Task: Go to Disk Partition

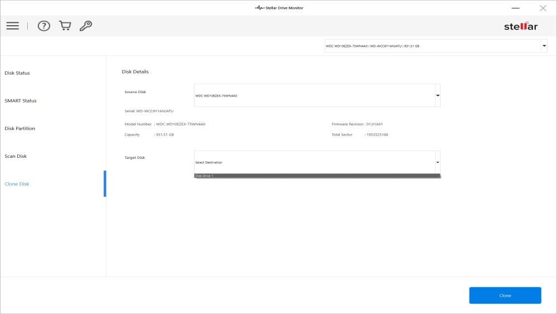Action: [x=20, y=128]
